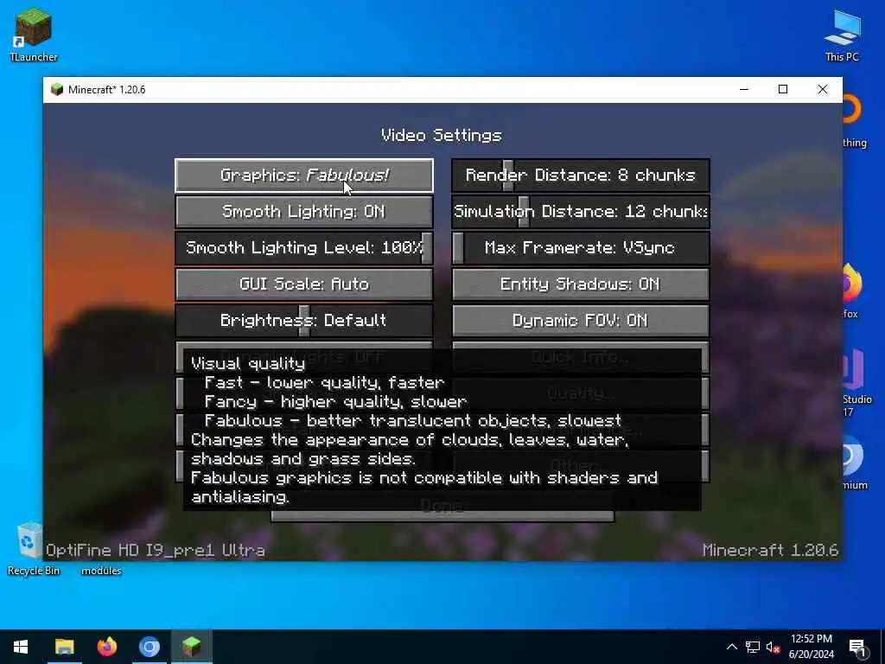Open the notification center icon
885x664 pixels.
pos(858,647)
